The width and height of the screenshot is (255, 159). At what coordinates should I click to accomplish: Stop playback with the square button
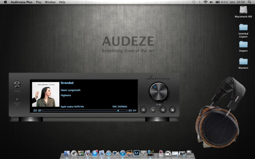pos(173,110)
